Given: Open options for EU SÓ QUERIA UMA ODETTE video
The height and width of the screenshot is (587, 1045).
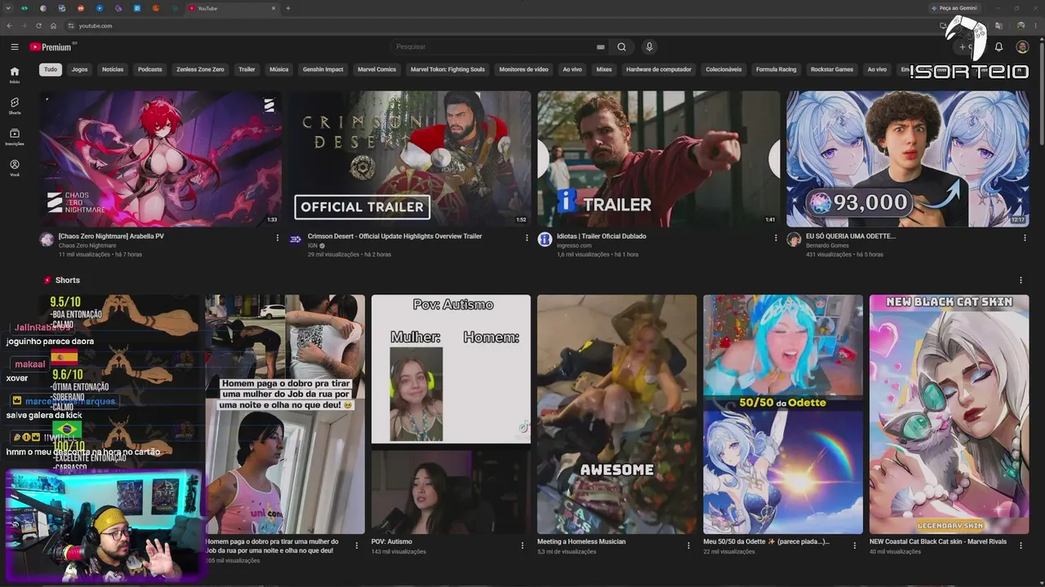Looking at the screenshot, I should 1025,238.
